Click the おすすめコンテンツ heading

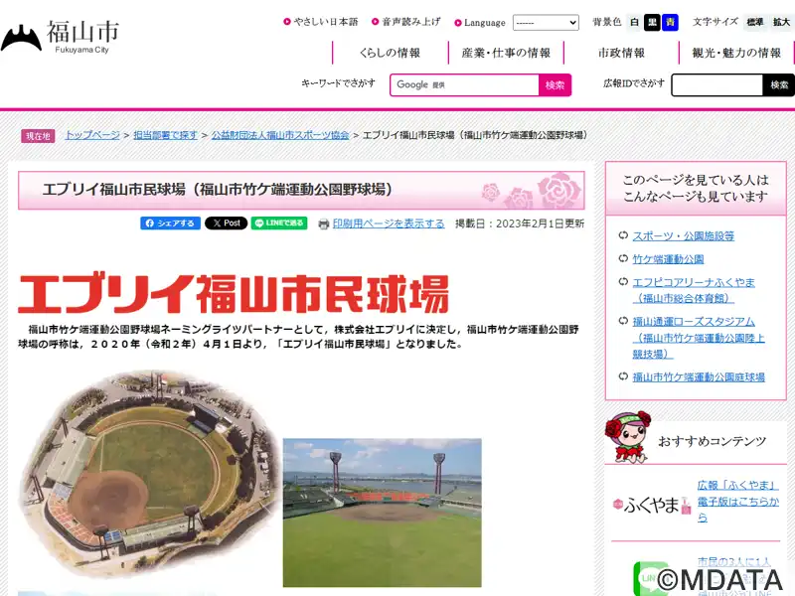pyautogui.click(x=712, y=441)
